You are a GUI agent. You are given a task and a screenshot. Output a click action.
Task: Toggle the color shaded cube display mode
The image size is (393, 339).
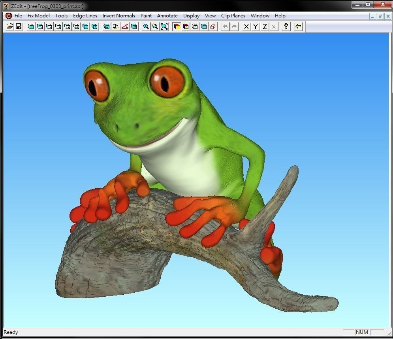point(177,27)
